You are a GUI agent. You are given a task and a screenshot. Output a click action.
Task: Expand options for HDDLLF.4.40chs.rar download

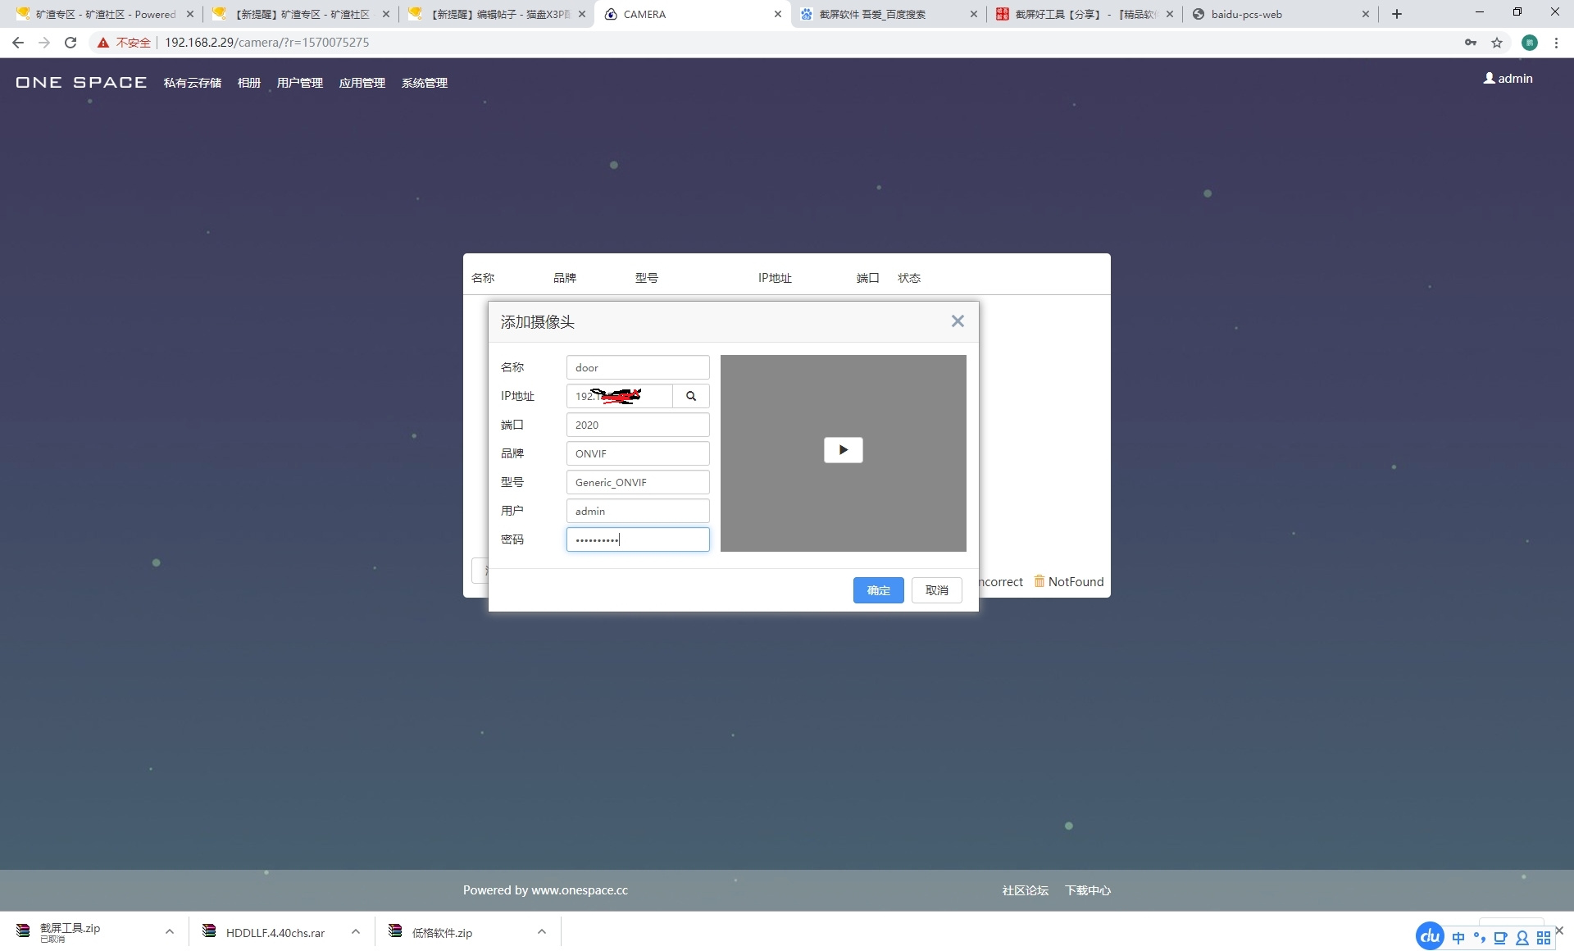[x=356, y=931]
